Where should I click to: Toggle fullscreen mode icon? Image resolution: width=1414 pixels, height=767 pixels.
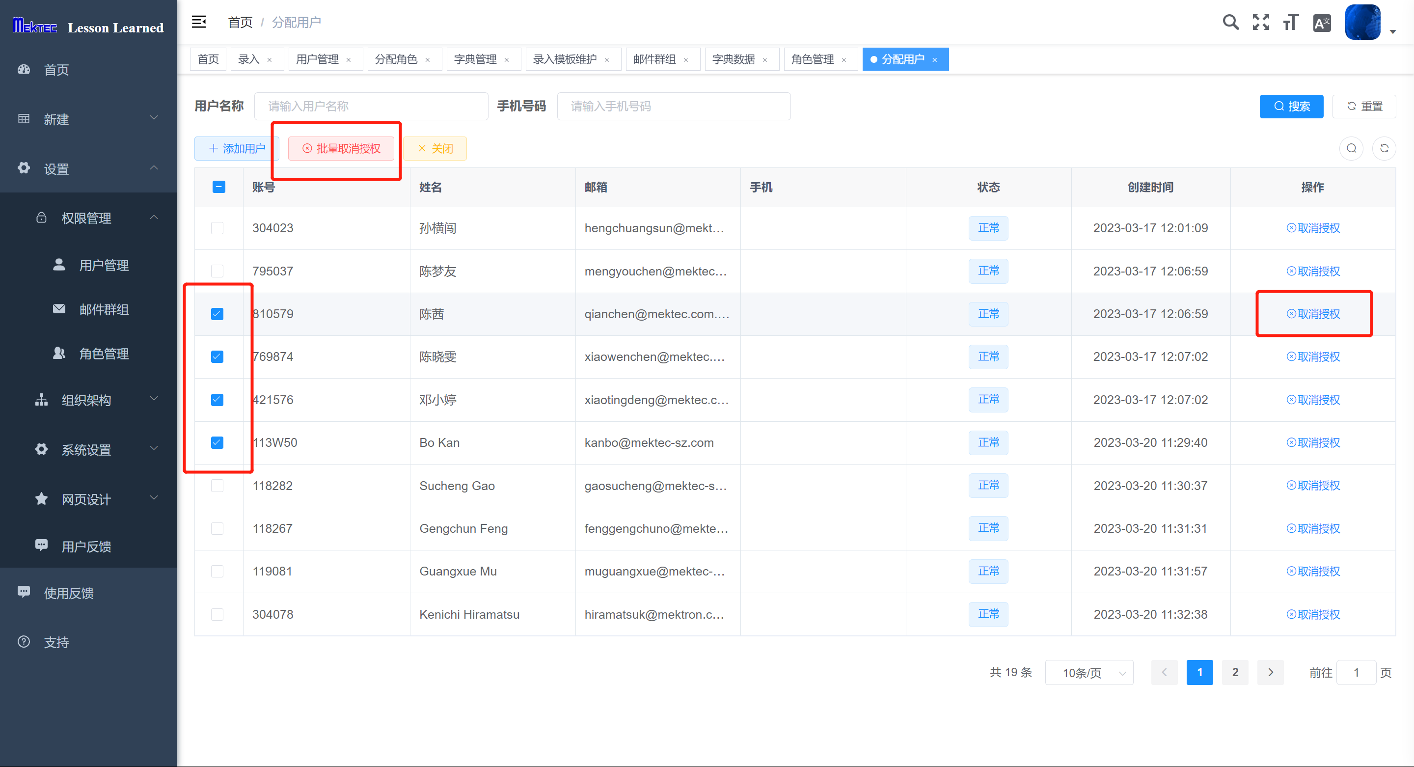tap(1261, 23)
